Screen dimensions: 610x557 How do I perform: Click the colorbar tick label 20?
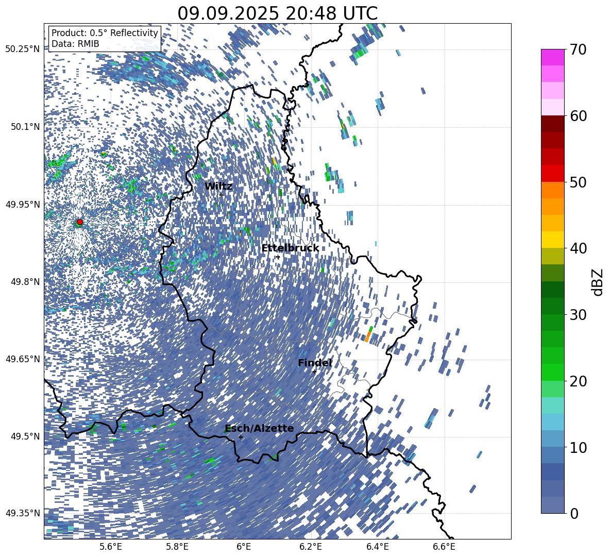point(579,381)
